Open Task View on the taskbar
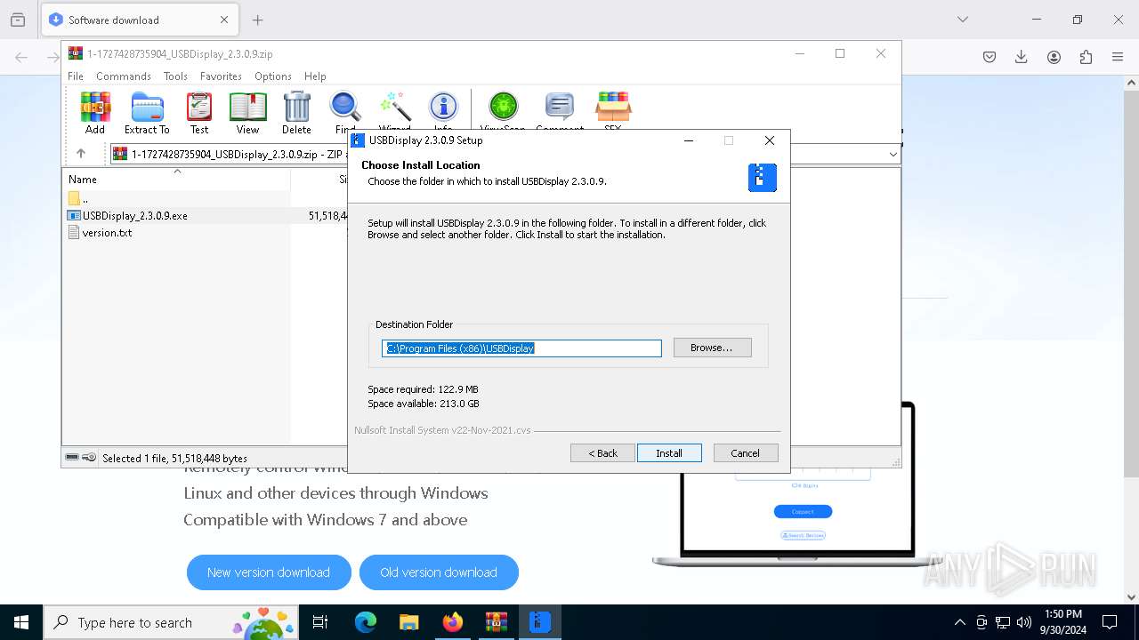The width and height of the screenshot is (1139, 640). pyautogui.click(x=320, y=622)
